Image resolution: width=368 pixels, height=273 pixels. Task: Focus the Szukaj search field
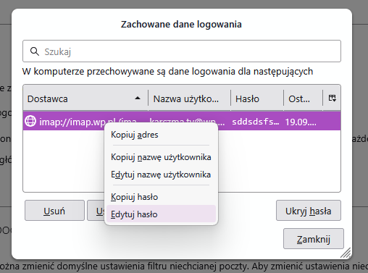(x=182, y=51)
